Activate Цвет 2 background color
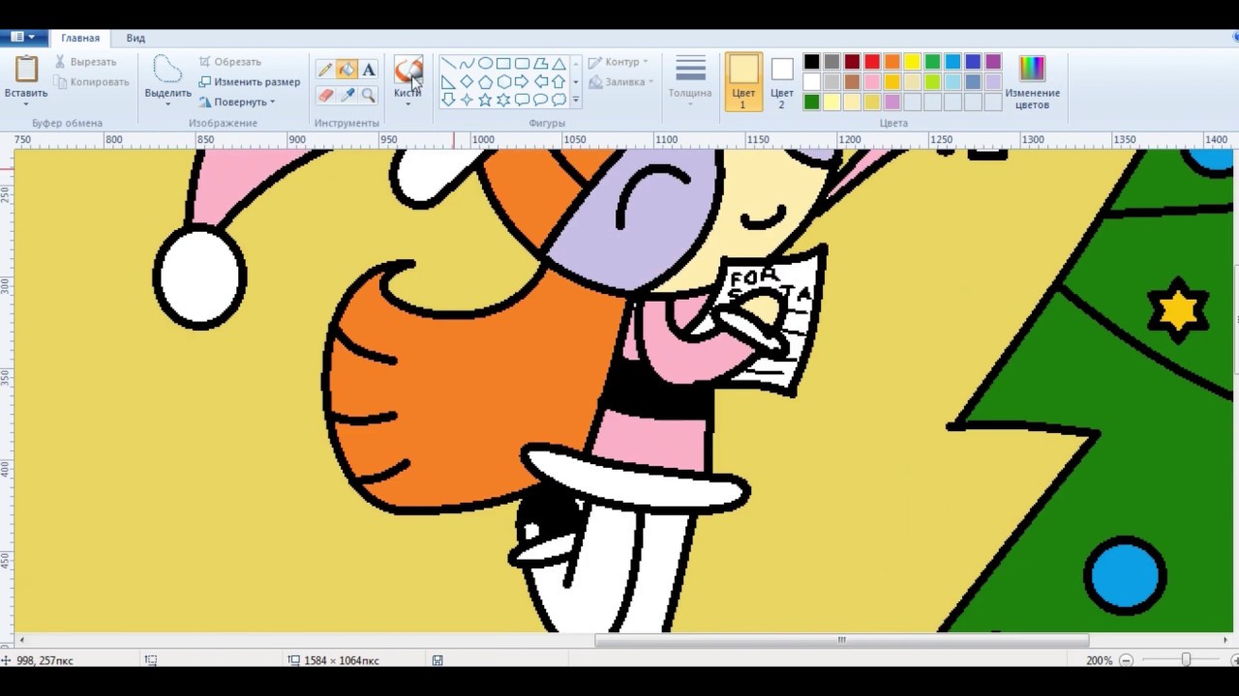Screen dimensions: 1239x696 point(782,81)
